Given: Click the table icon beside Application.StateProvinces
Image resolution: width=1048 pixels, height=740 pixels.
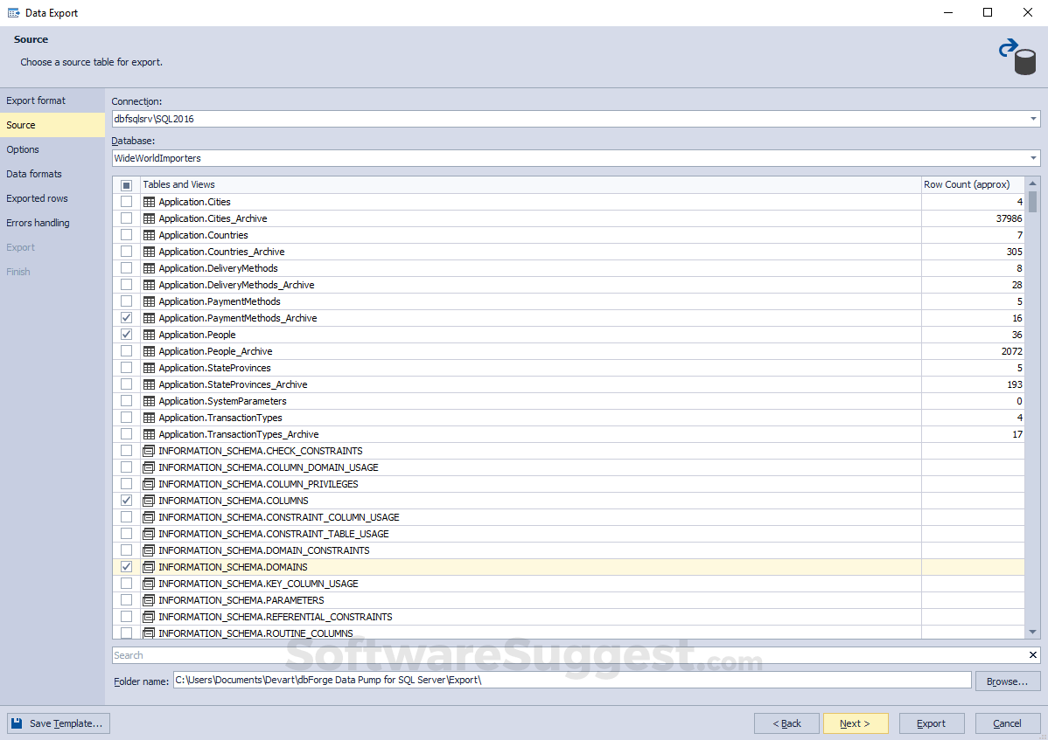Looking at the screenshot, I should [148, 367].
